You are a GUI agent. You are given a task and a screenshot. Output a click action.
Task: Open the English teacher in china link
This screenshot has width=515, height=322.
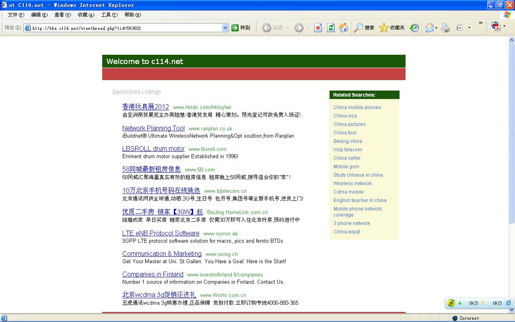[x=360, y=200]
